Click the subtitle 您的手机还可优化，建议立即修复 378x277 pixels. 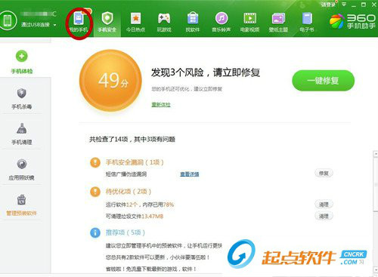pyautogui.click(x=187, y=89)
